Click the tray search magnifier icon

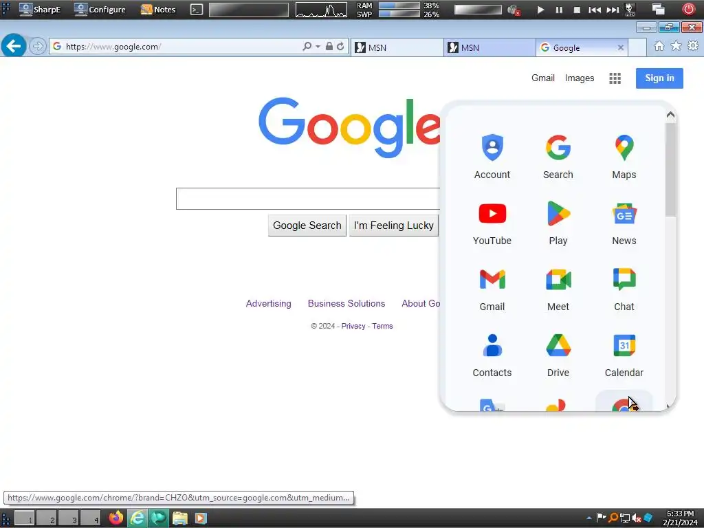click(613, 518)
